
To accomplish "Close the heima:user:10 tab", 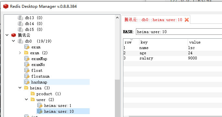I will pos(187,20).
